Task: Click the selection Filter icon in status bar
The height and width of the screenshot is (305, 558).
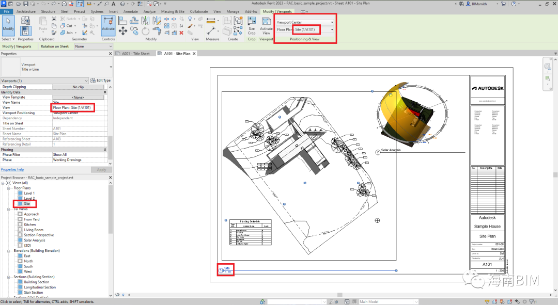Action: pos(533,302)
